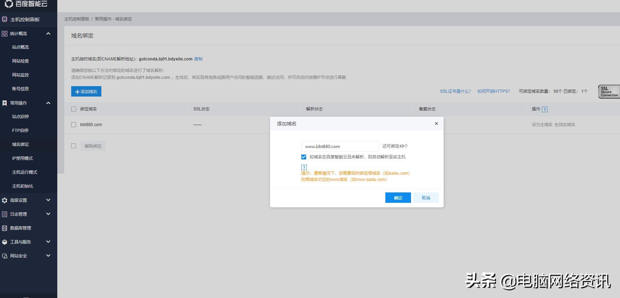Click the bbt880.com domain cell
Viewport: 620px width, 298px height.
tap(91, 125)
